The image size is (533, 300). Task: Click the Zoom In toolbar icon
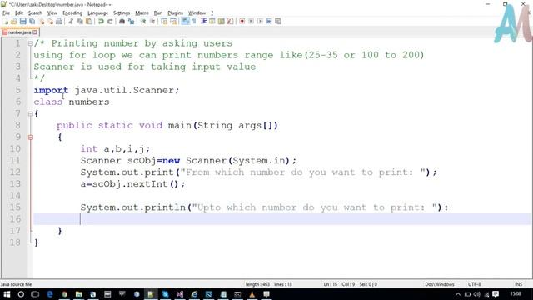click(143, 21)
